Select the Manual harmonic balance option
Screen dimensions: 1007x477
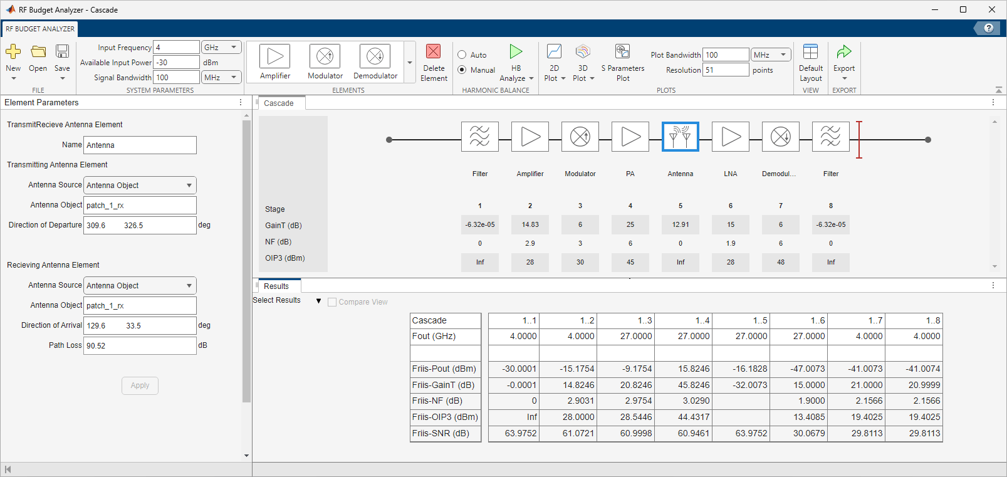pyautogui.click(x=462, y=70)
